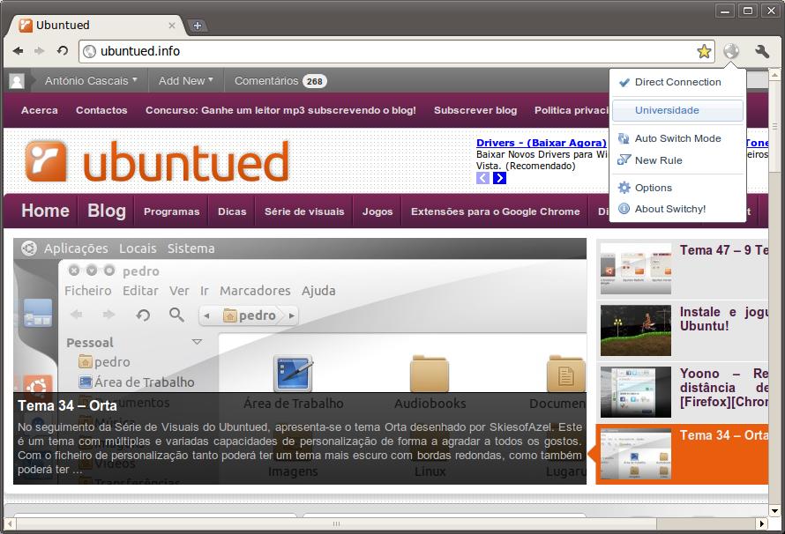Toggle the Direct Connection checkmark option
Image resolution: width=785 pixels, height=534 pixels.
point(678,82)
